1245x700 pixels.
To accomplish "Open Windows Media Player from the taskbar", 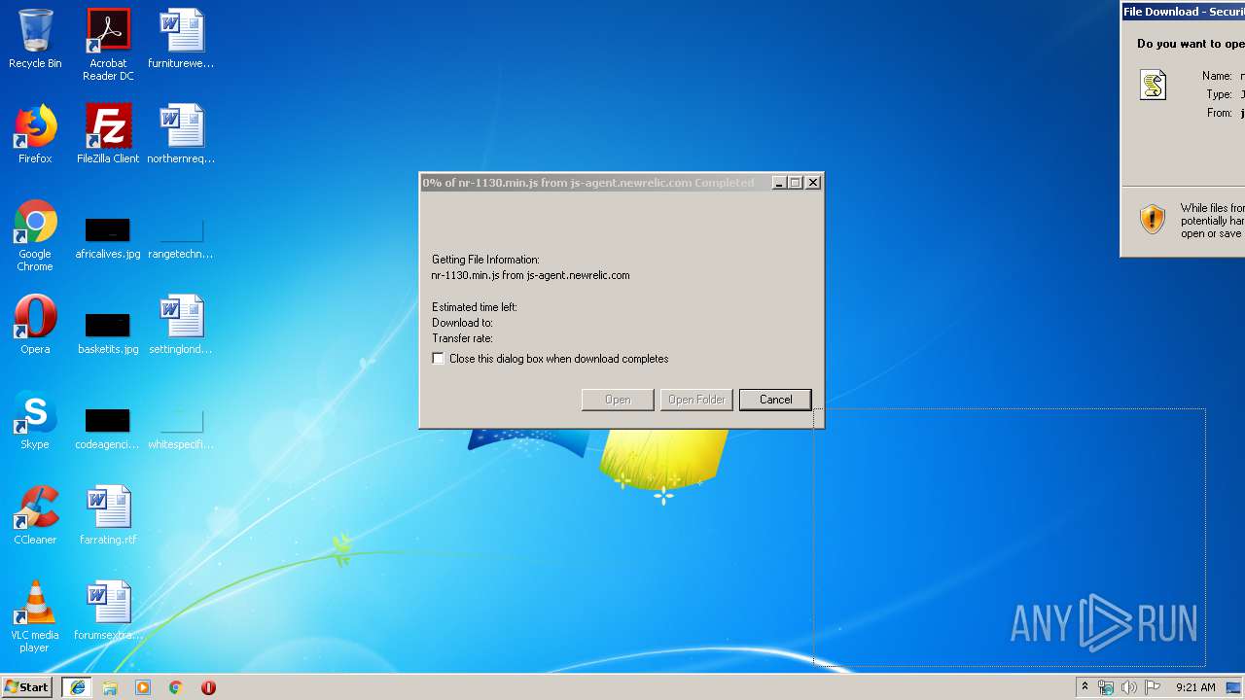I will coord(143,687).
